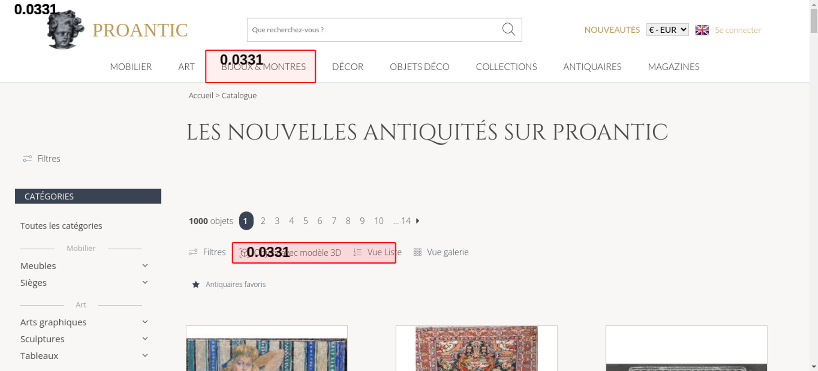Go to page 5
Screen dimensions: 818x371
coord(306,221)
